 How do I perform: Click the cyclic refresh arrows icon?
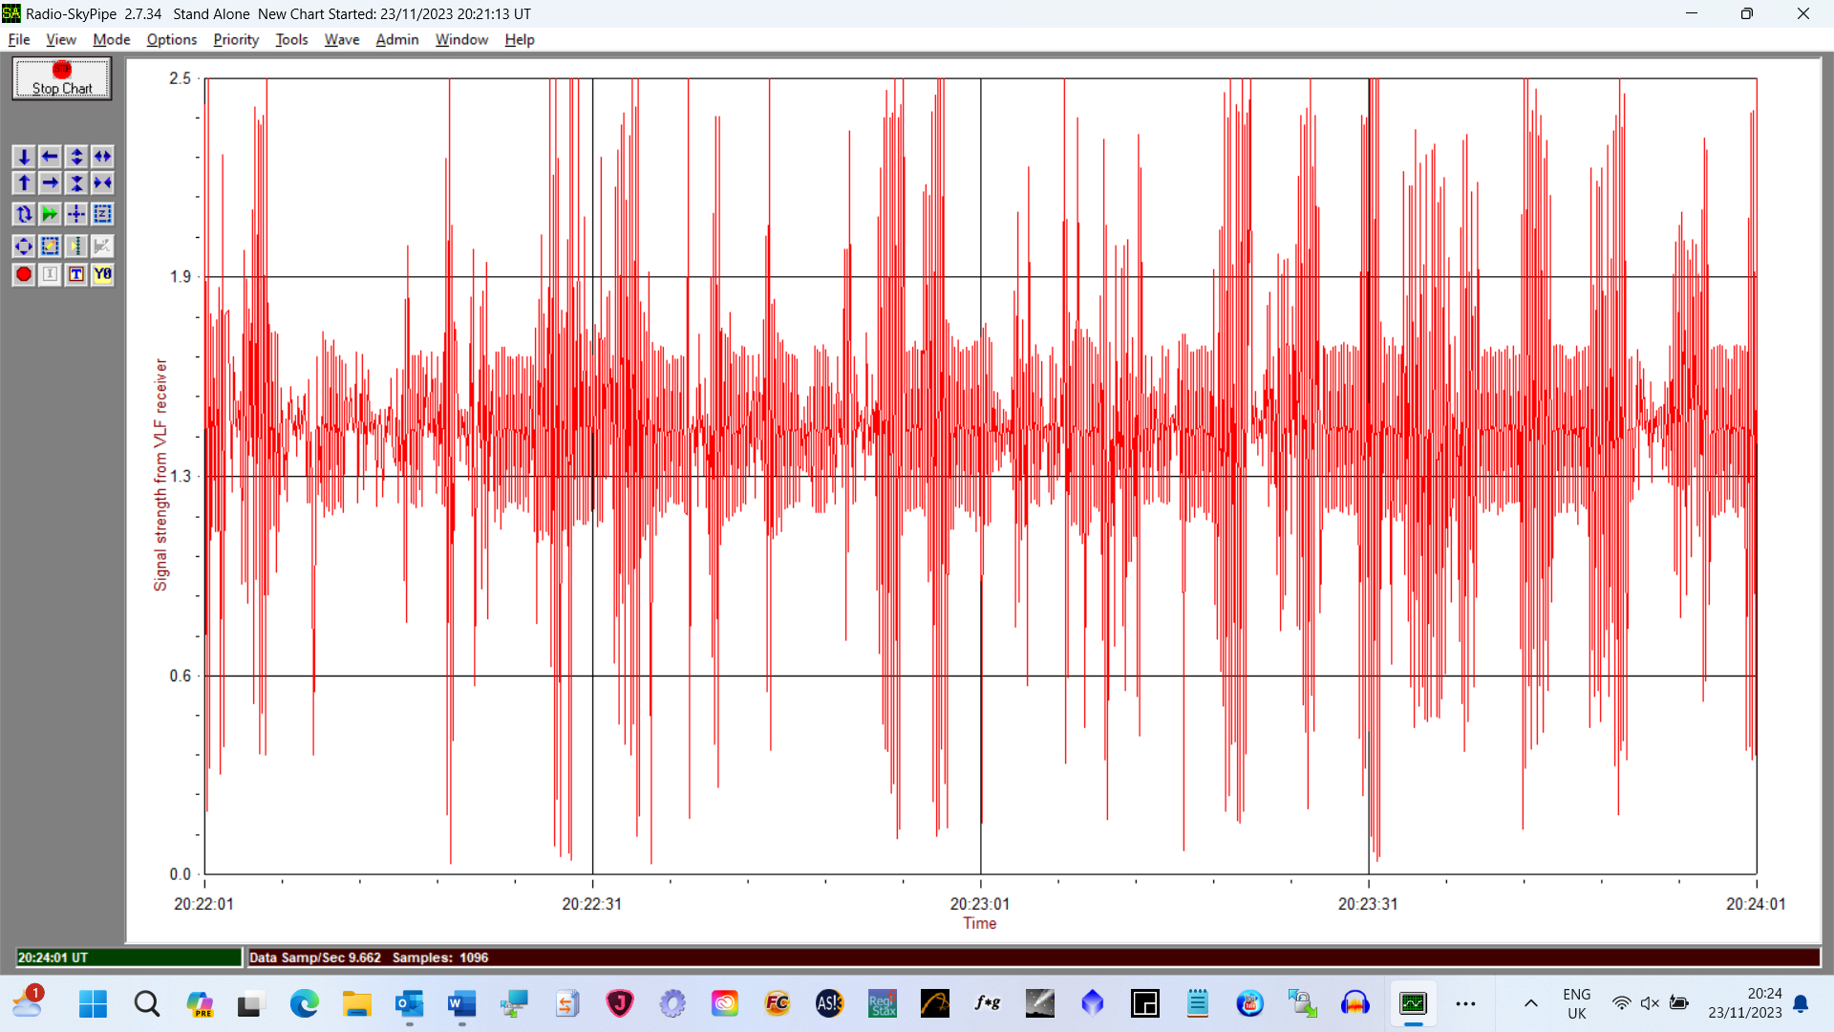coord(24,214)
